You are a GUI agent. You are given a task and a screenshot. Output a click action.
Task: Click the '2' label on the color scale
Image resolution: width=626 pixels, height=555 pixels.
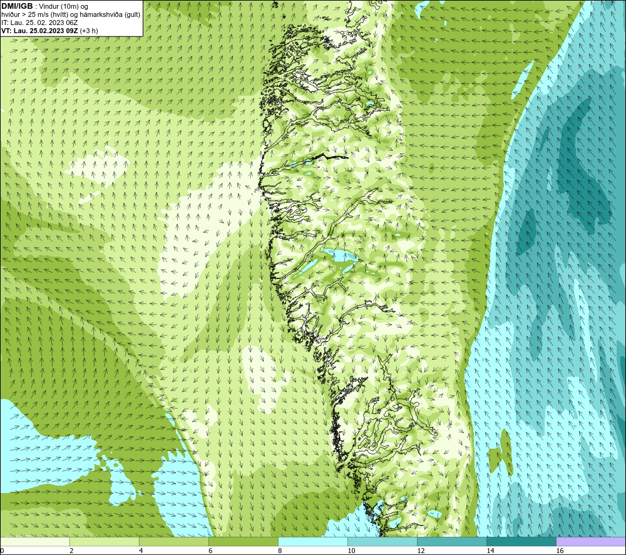[x=71, y=551]
